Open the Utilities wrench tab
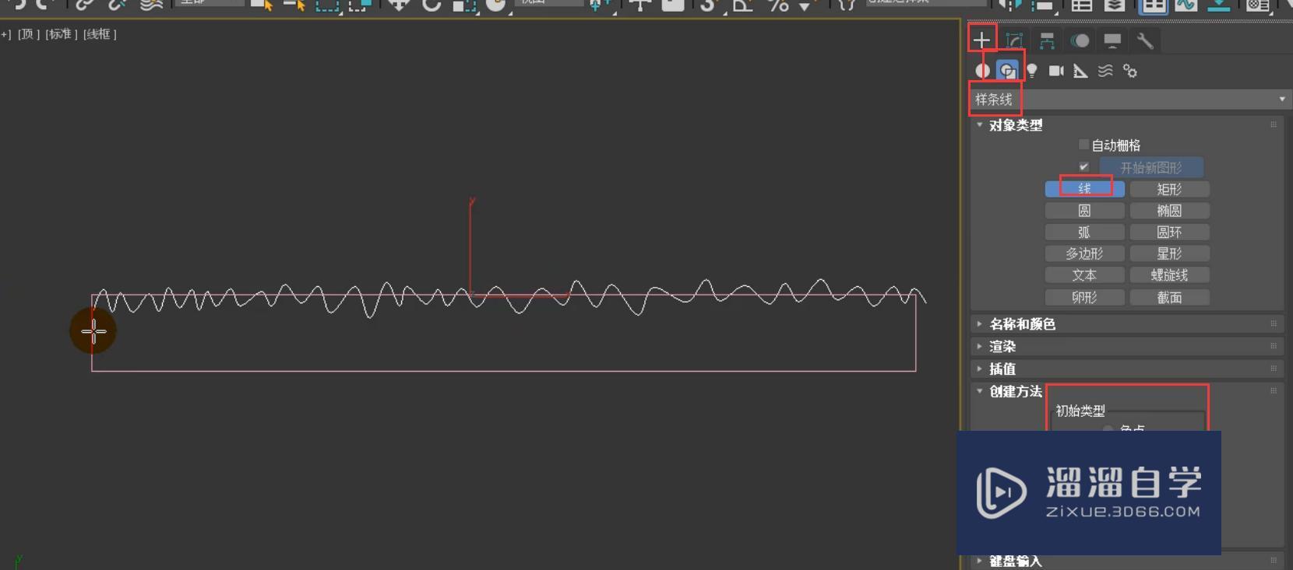Viewport: 1293px width, 570px height. (x=1145, y=40)
